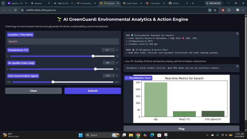Open the weather widget showing 86°F
The width and height of the screenshot is (247, 139).
11,135
